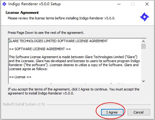Click the 'This Software License Agreement is made' line
155x120 pixels.
tap(73, 57)
